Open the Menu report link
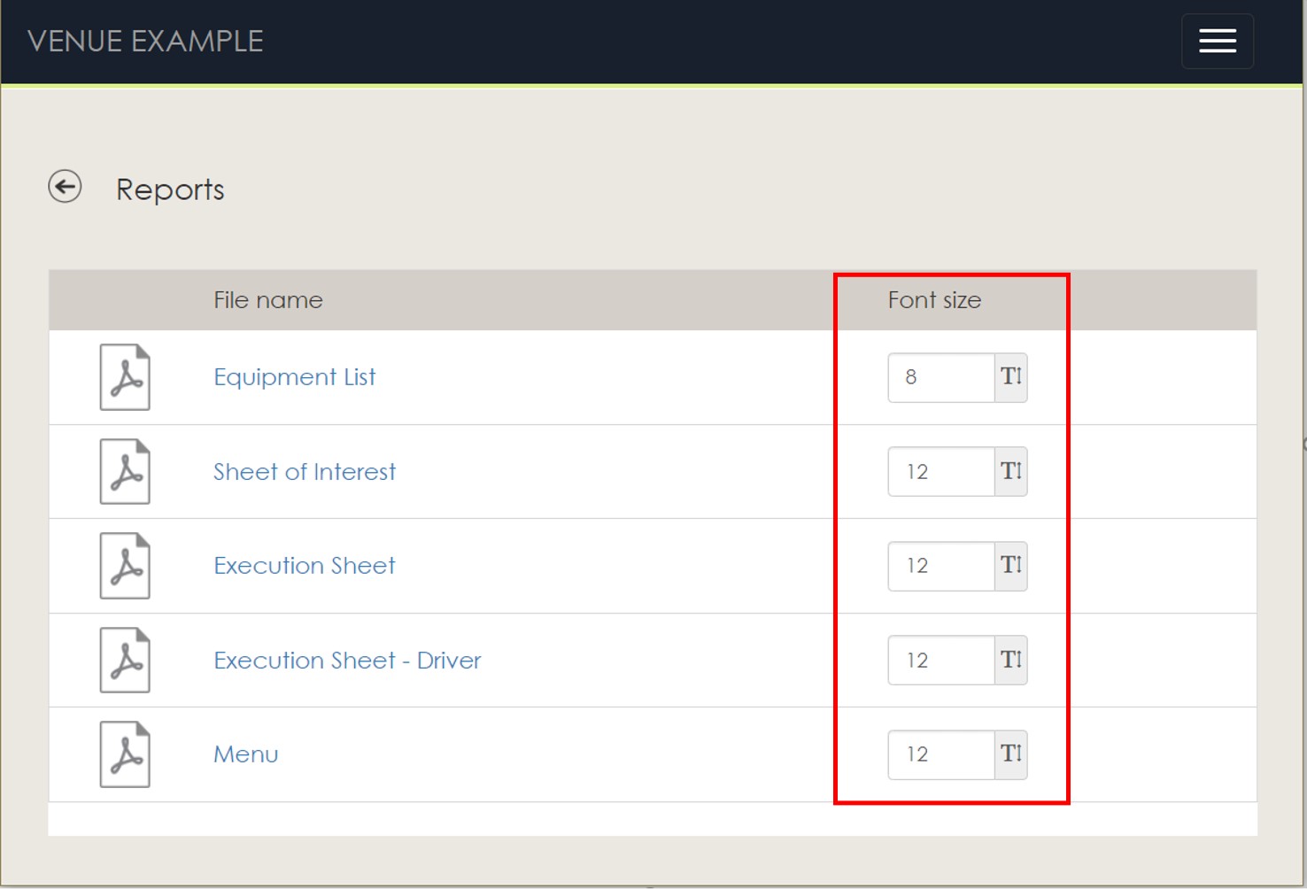The image size is (1307, 889). tap(246, 754)
